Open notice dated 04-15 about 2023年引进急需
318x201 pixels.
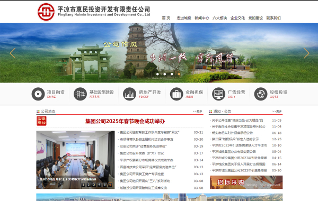pos(240,158)
